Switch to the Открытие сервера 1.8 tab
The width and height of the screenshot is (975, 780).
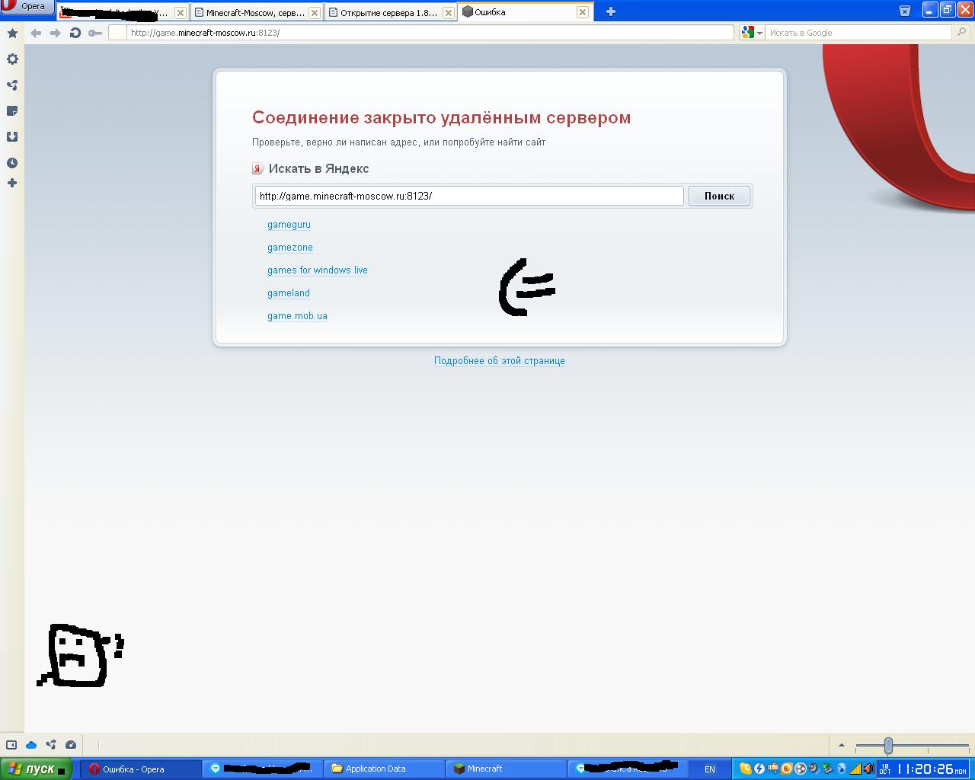point(388,12)
